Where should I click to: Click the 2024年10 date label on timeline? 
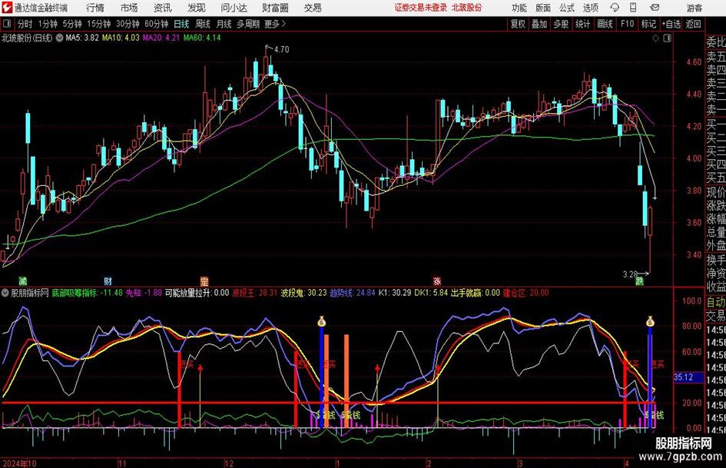(20, 463)
